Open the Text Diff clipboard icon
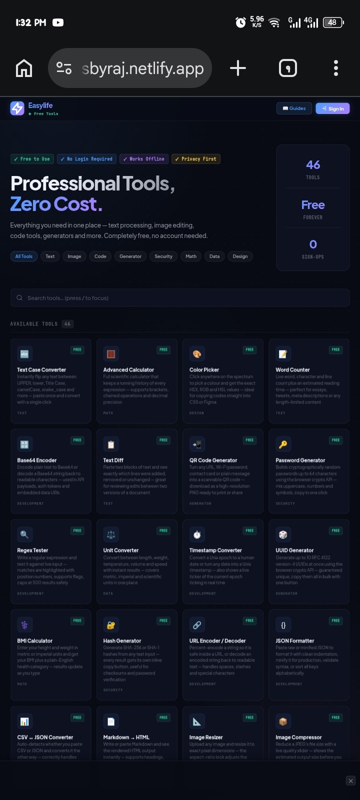This screenshot has width=360, height=800. tap(110, 444)
